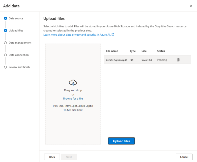Click the Type column header

(133, 51)
